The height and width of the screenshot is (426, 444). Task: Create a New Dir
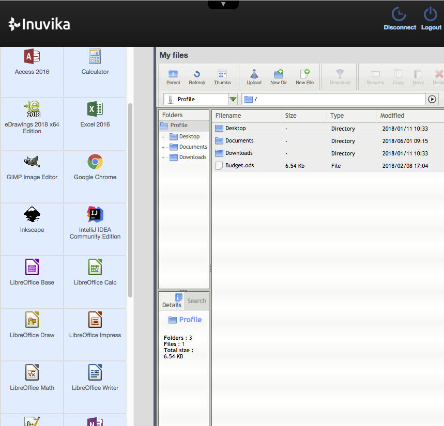(x=279, y=77)
